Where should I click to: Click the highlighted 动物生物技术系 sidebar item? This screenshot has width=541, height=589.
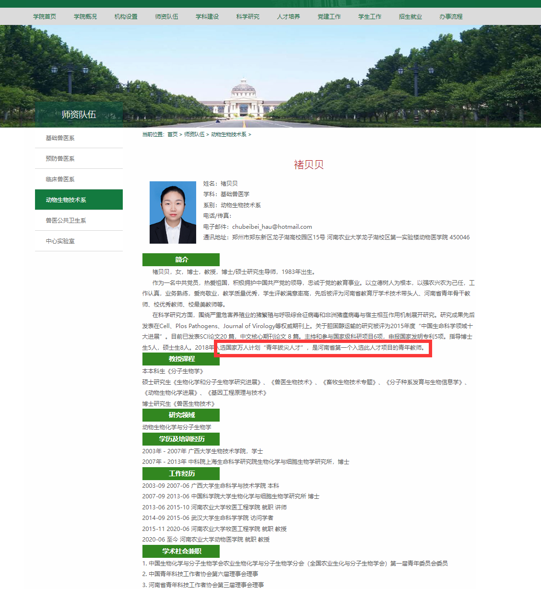tap(79, 200)
